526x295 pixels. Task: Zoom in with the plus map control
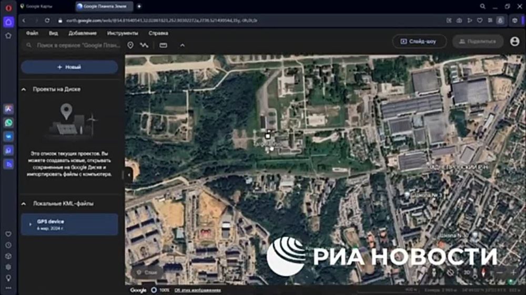click(x=513, y=272)
